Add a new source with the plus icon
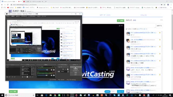The height and width of the screenshot is (97, 173). click(22, 77)
